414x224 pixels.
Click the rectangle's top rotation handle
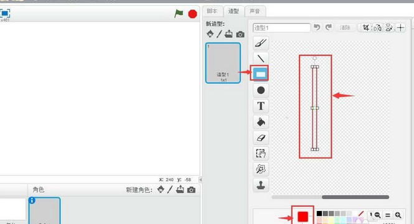314,58
